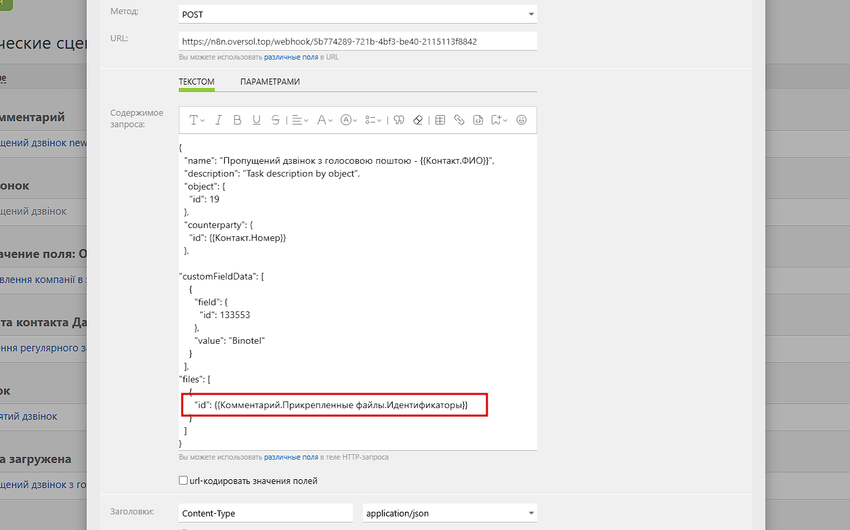Click the "customFieldData" line
850x530 pixels.
point(221,276)
